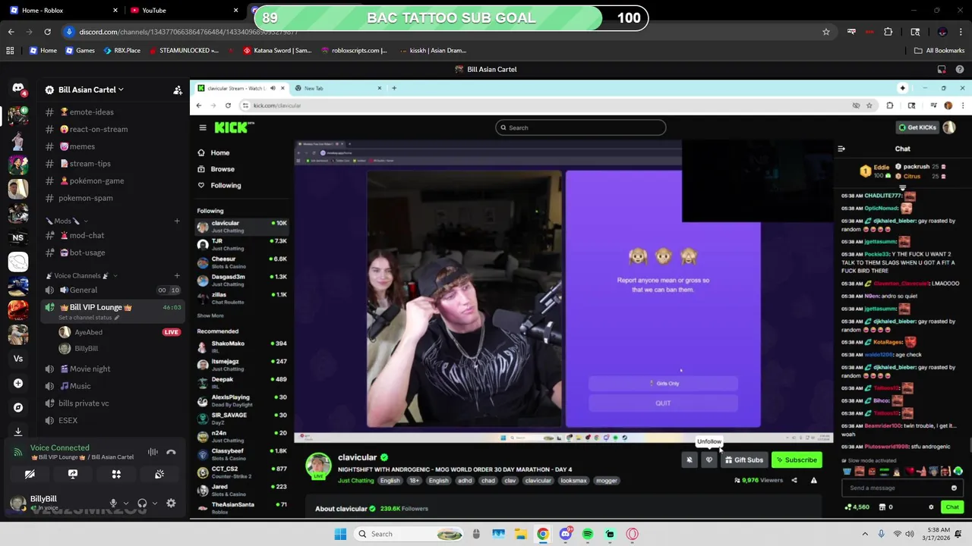
Task: Toggle notifications bell for clavicular
Action: coord(690,460)
